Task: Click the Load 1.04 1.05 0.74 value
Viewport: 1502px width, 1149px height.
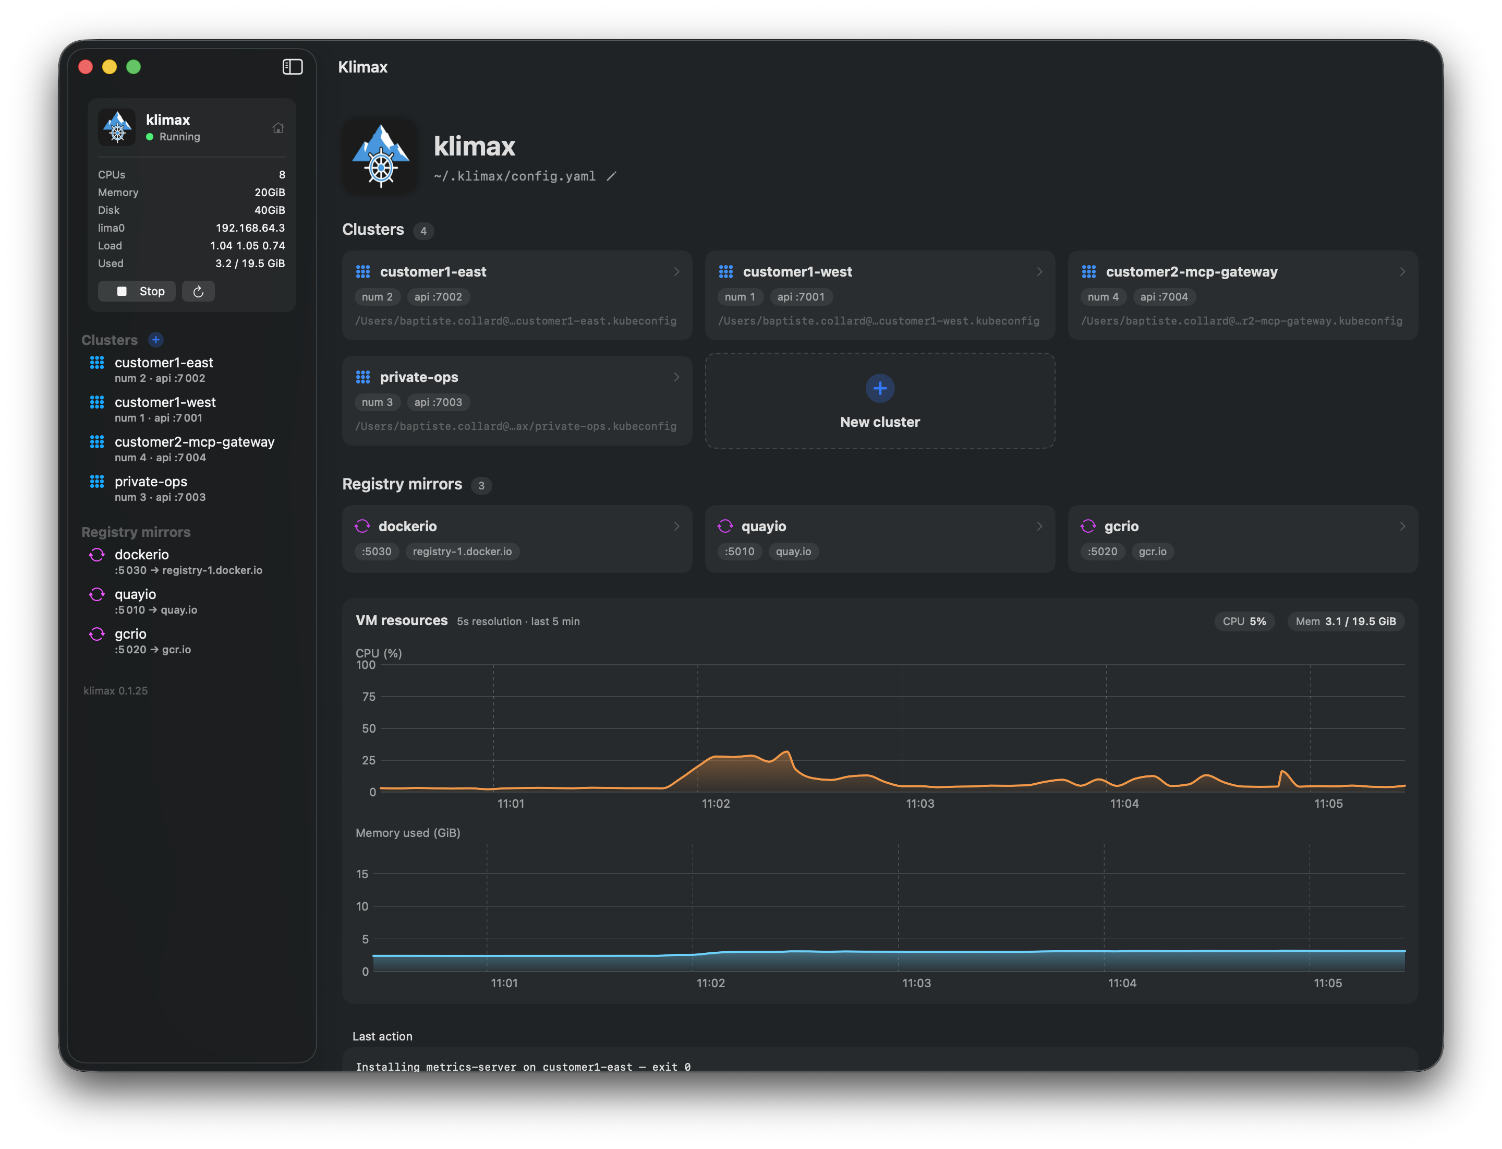Action: pos(248,246)
